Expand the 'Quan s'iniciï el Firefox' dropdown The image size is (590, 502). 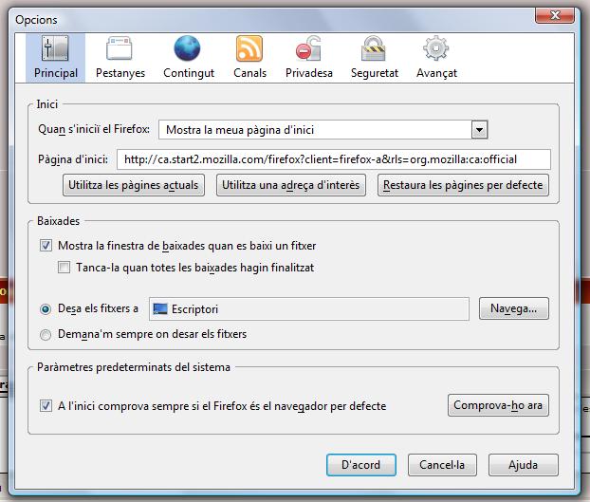[x=479, y=130]
